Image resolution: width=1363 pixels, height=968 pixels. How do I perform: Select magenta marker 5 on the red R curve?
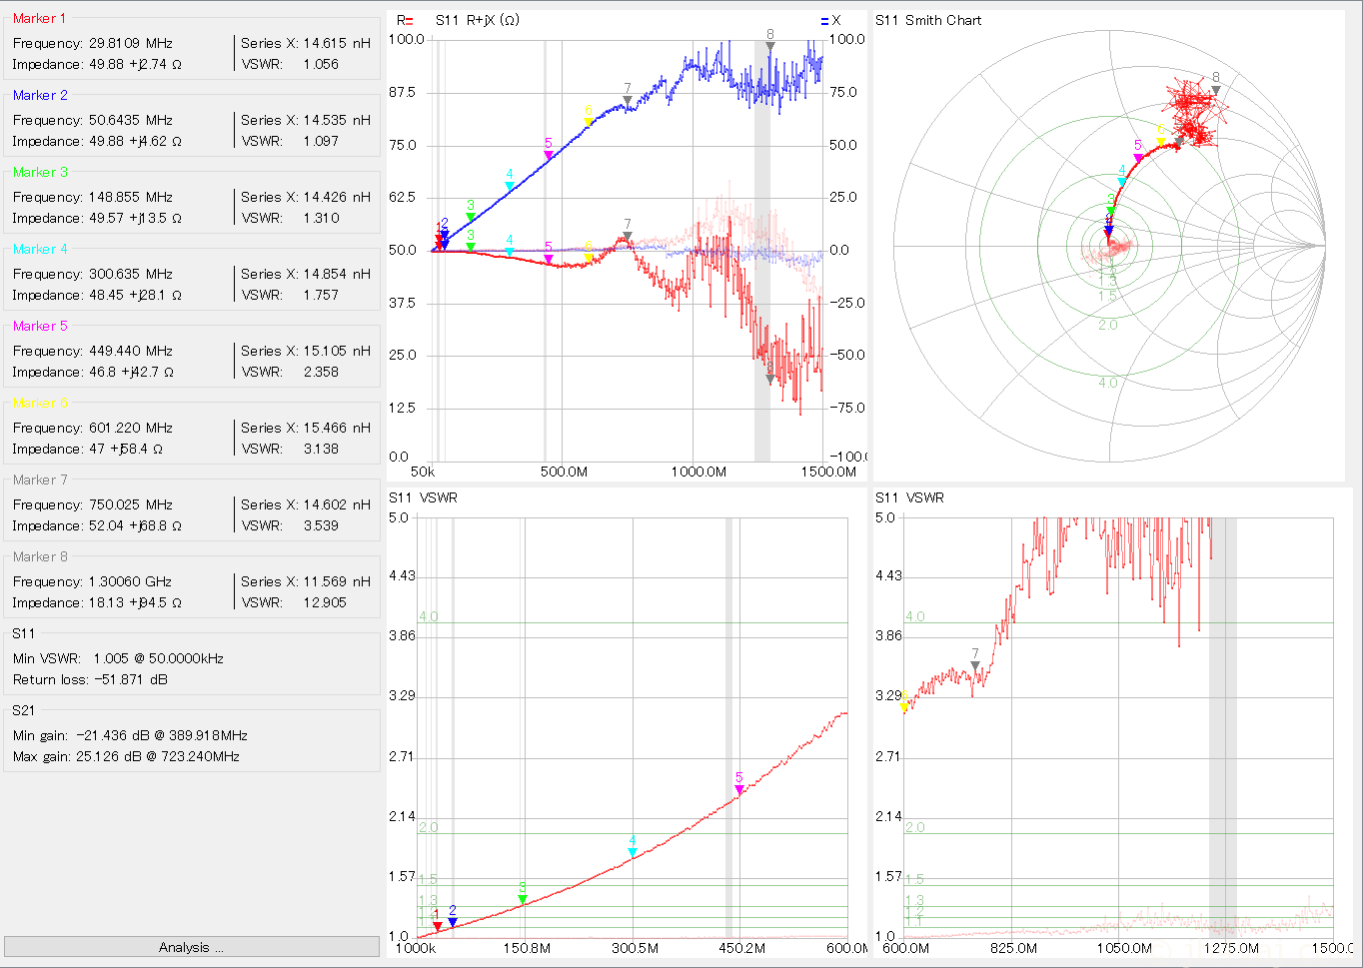tap(549, 259)
